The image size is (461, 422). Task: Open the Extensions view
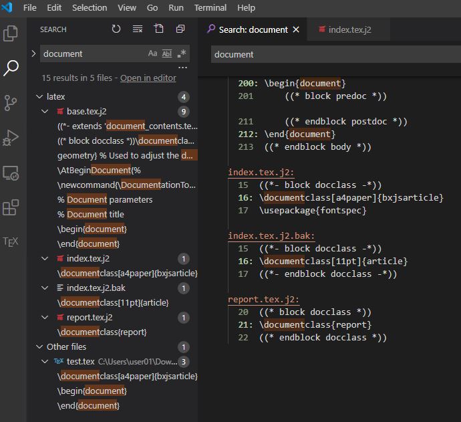[x=11, y=207]
